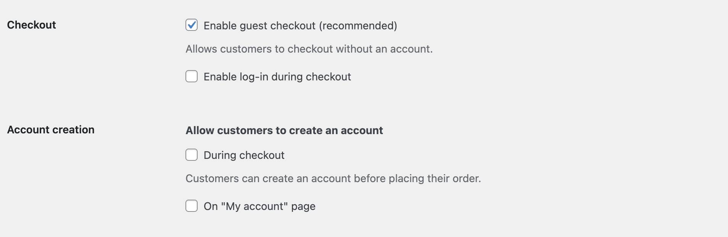728x237 pixels.
Task: Click the word "(recommended)" next to guest checkout
Action: tap(359, 25)
